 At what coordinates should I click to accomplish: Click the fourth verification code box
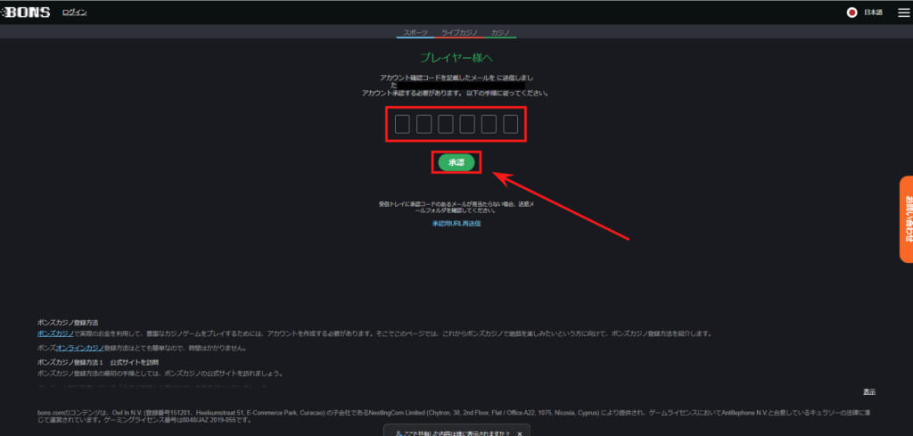tap(467, 124)
